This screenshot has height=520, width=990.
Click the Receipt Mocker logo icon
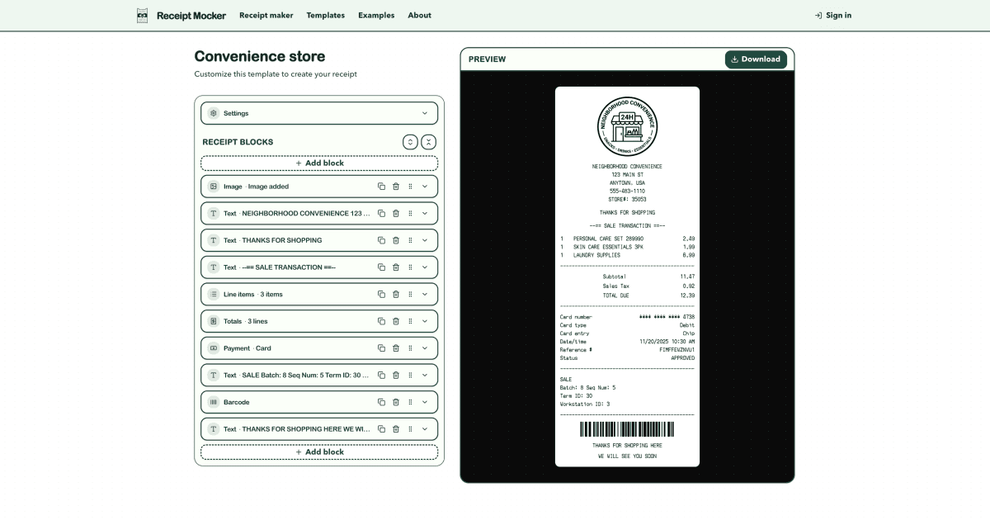143,15
